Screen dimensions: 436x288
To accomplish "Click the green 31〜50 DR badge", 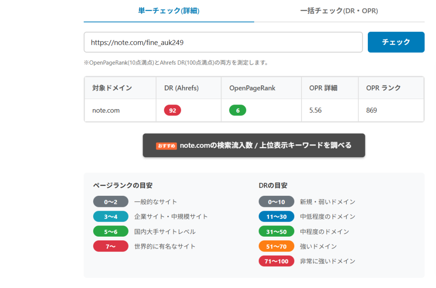I will click(276, 232).
